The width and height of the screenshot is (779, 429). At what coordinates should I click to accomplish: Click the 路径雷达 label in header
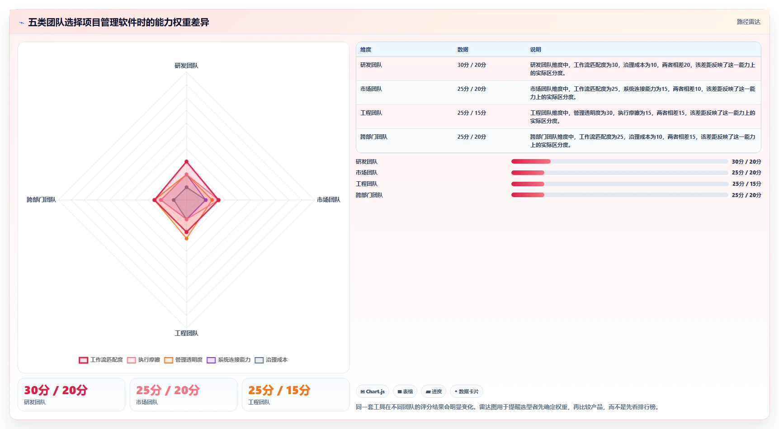point(749,22)
